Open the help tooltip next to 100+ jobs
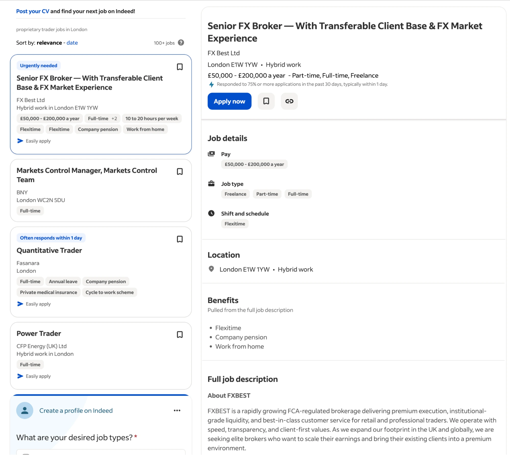Viewport: 510px width, 455px height. pyautogui.click(x=180, y=43)
